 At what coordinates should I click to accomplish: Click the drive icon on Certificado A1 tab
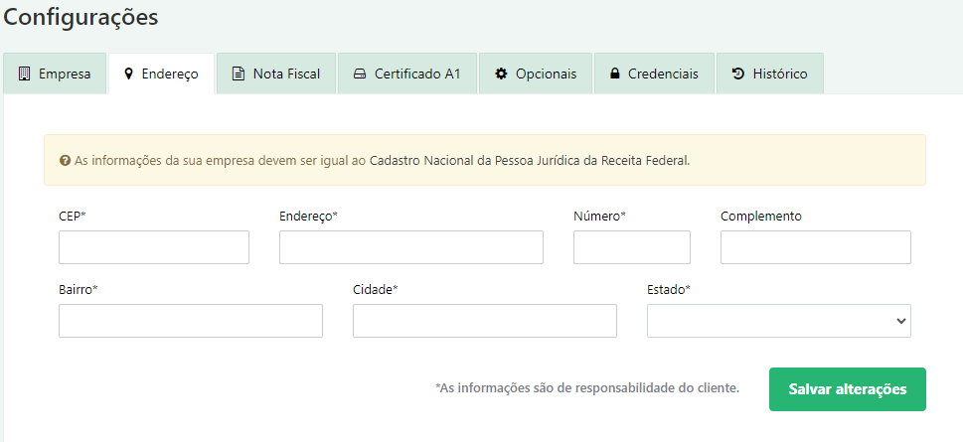(360, 74)
